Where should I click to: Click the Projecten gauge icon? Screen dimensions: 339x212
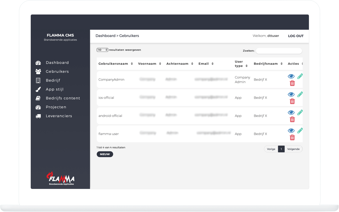point(38,107)
